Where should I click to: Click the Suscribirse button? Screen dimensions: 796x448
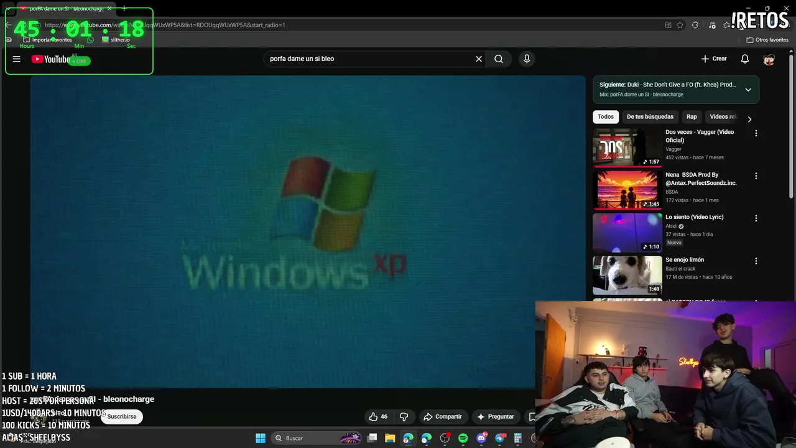click(x=122, y=417)
